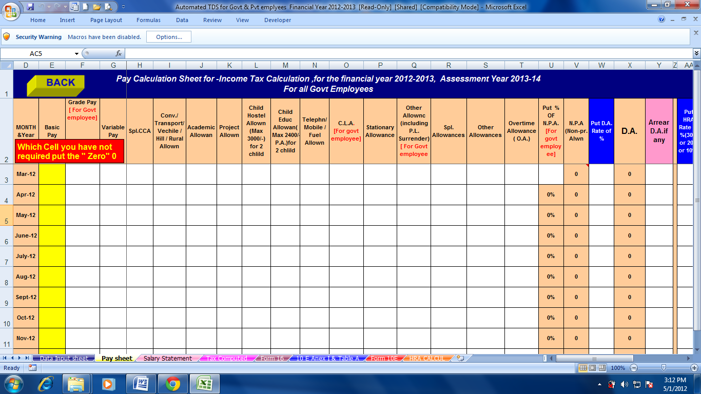Click the zoom slider handle
701x394 pixels.
pos(664,368)
